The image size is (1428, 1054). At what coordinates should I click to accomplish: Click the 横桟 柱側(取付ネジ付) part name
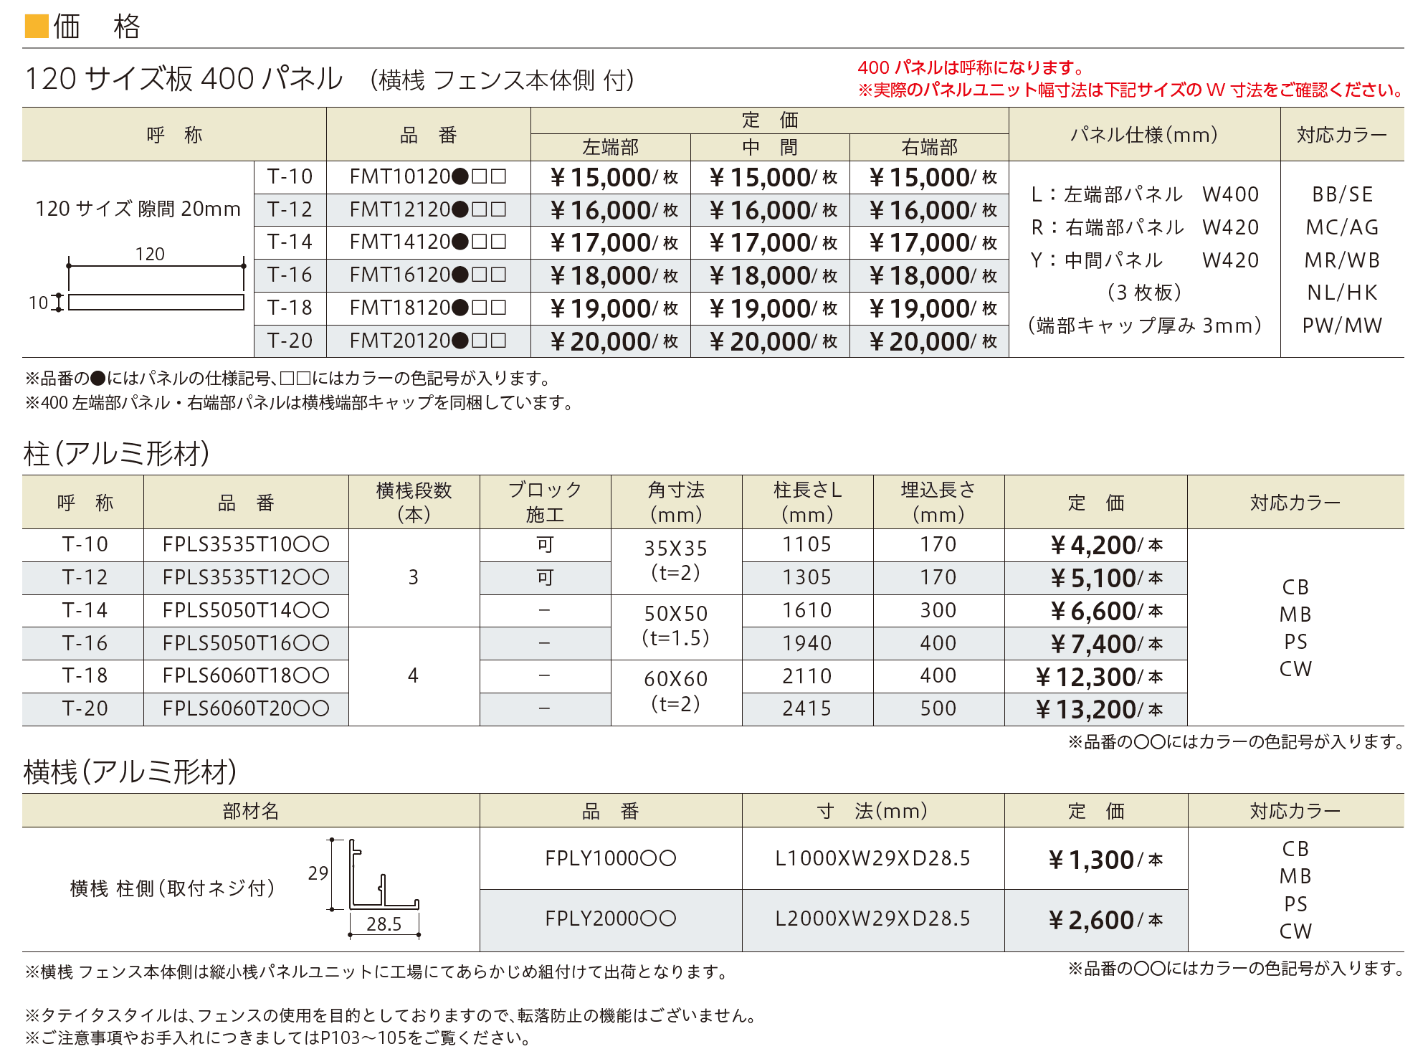click(x=172, y=888)
